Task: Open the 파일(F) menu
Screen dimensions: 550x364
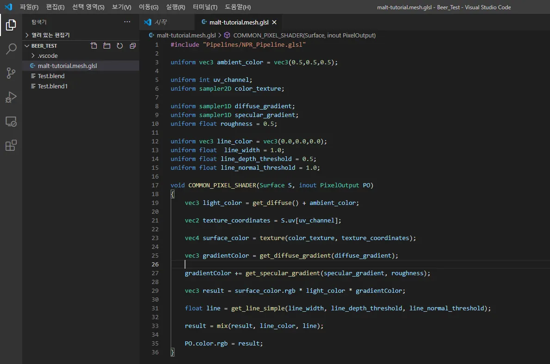Action: [x=29, y=7]
